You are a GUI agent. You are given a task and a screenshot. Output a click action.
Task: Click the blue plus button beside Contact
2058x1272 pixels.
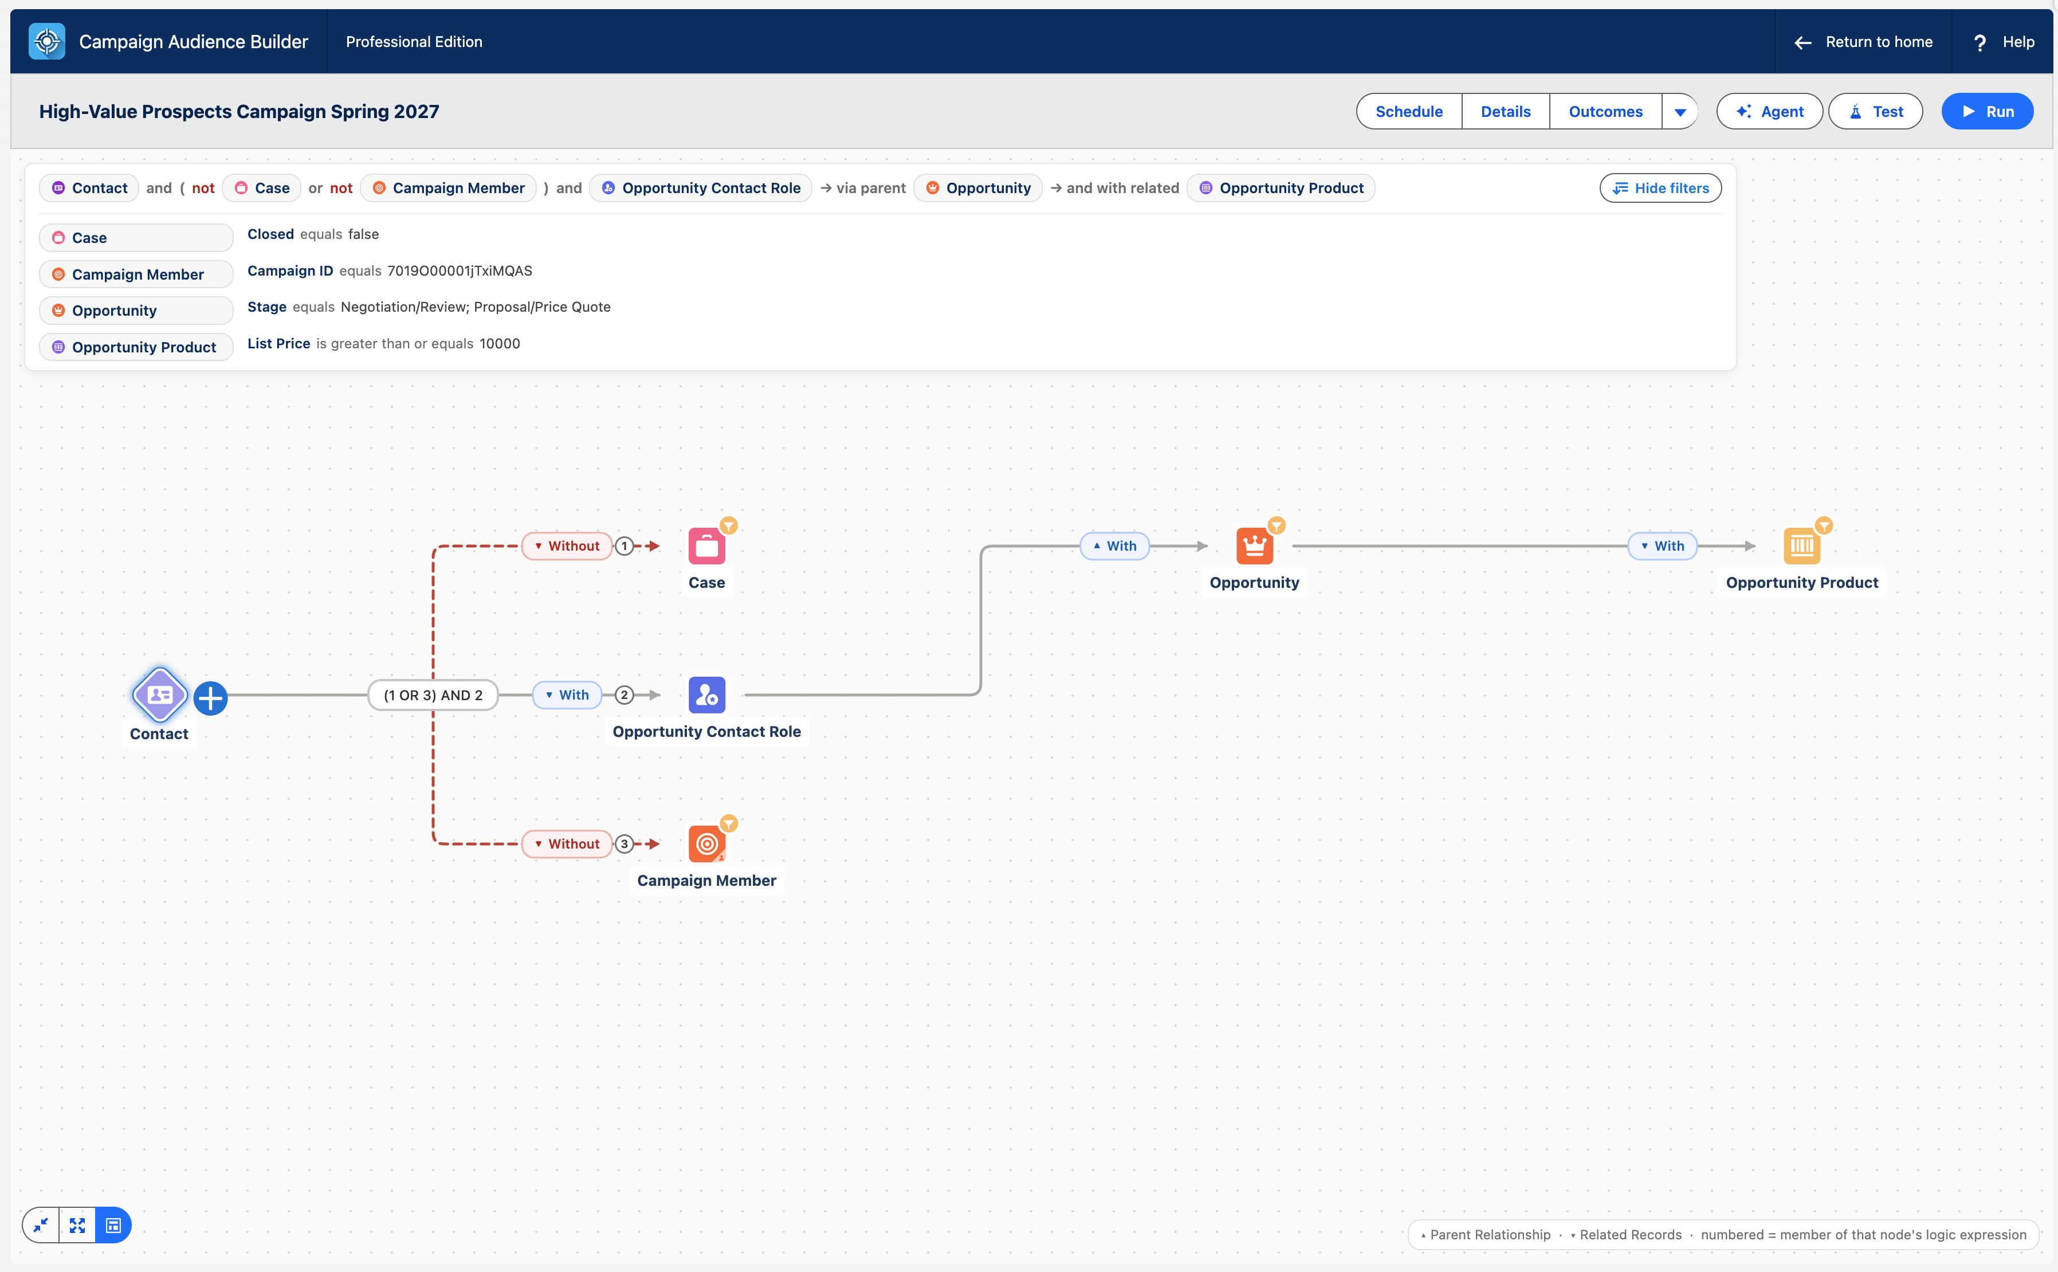[x=210, y=698]
